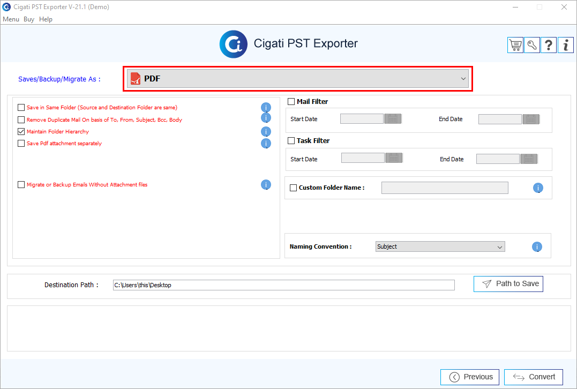
Task: Click the Destination Path field
Action: [284, 285]
